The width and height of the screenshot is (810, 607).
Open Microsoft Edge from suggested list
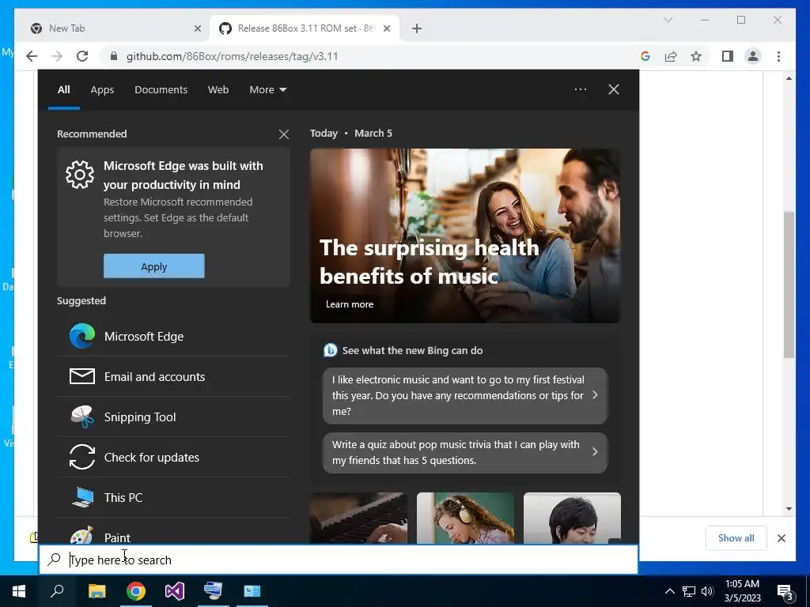click(x=173, y=337)
